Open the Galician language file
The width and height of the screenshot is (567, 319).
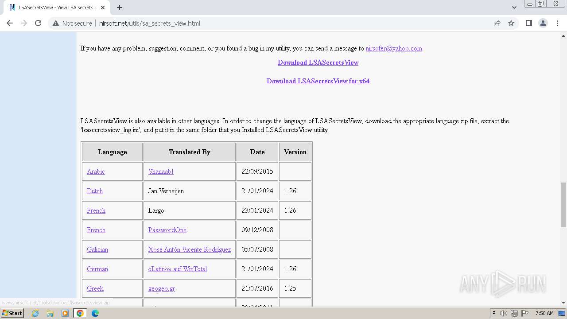pos(97,249)
